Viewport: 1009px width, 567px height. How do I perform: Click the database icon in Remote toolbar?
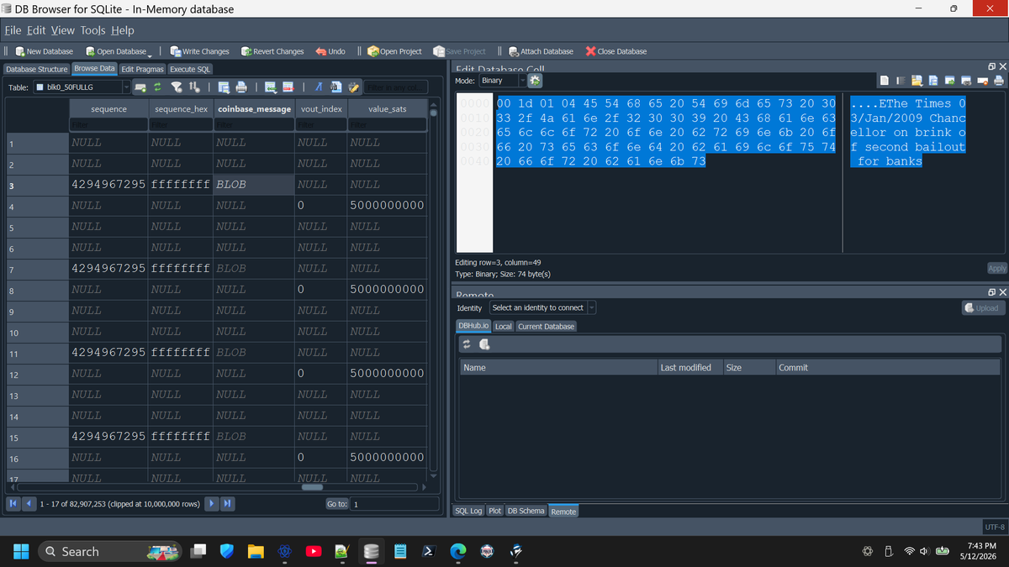pyautogui.click(x=484, y=344)
